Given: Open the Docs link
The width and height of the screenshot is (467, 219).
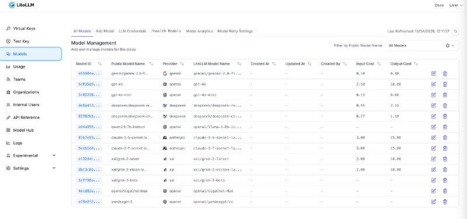Looking at the screenshot, I should coord(439,5).
